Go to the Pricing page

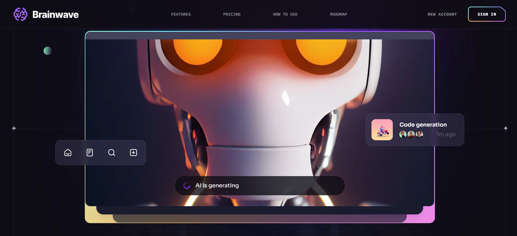coord(232,14)
